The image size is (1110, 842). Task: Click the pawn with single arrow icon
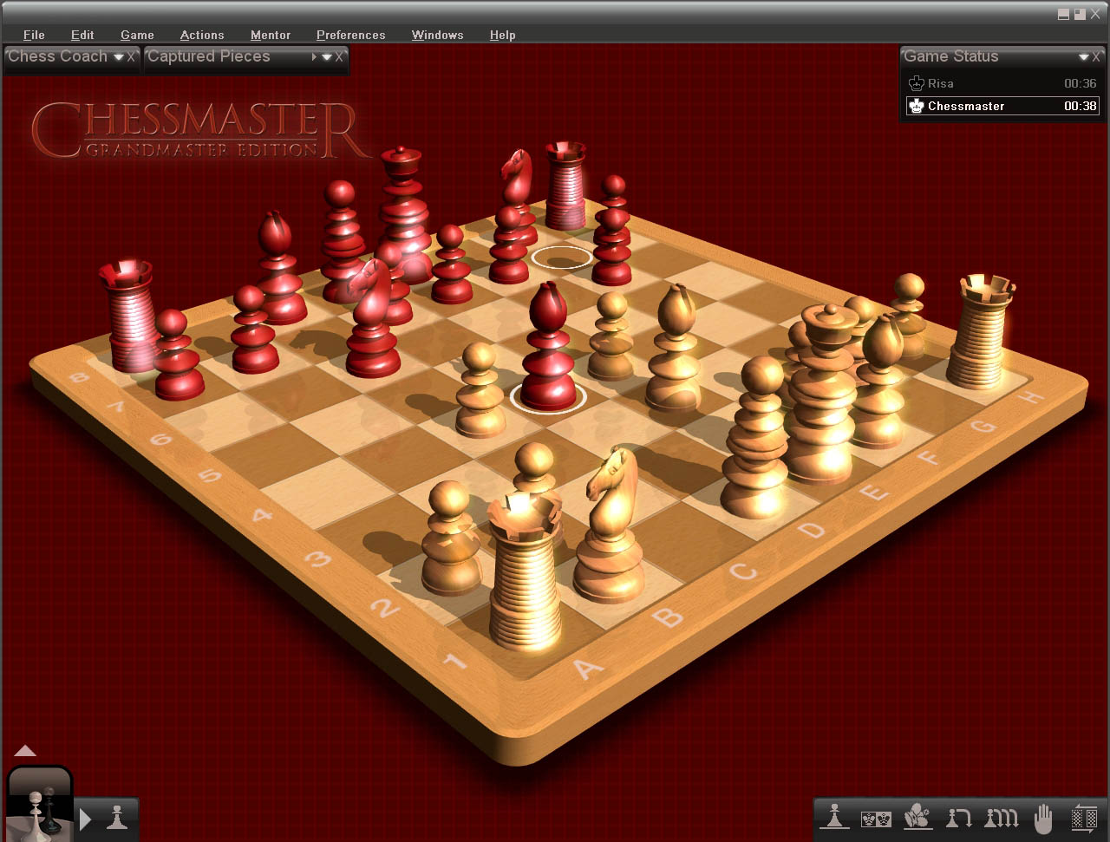tap(958, 817)
